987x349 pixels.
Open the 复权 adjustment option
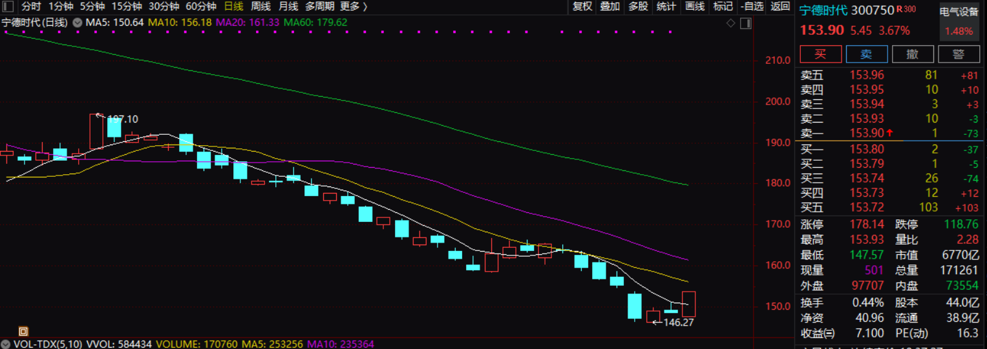pos(582,6)
